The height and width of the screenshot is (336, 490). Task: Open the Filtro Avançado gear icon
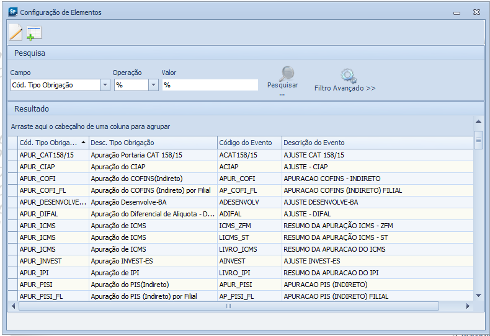click(348, 76)
